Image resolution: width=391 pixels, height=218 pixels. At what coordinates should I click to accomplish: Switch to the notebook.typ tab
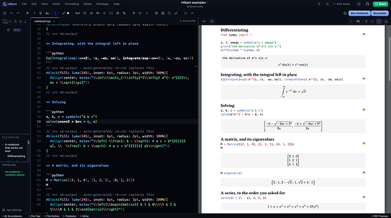pyautogui.click(x=42, y=21)
